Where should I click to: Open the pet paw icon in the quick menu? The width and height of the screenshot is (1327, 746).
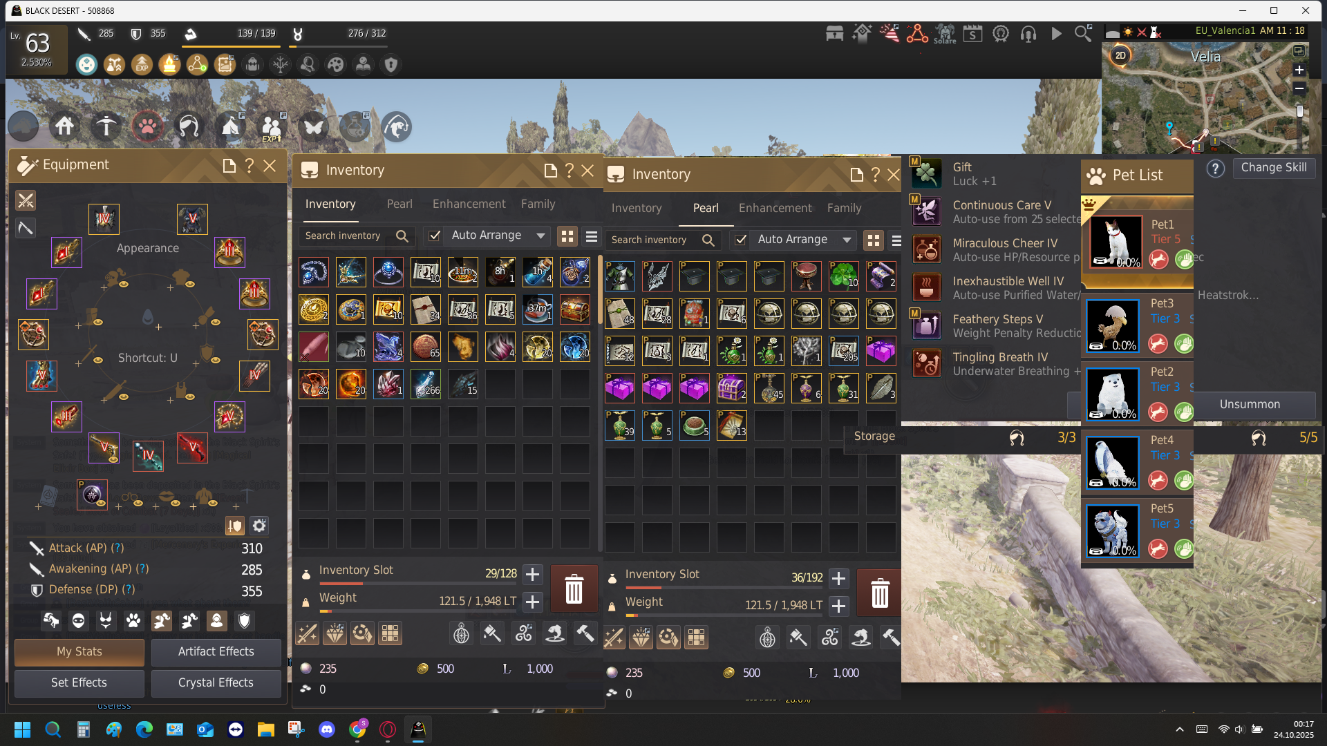point(147,126)
